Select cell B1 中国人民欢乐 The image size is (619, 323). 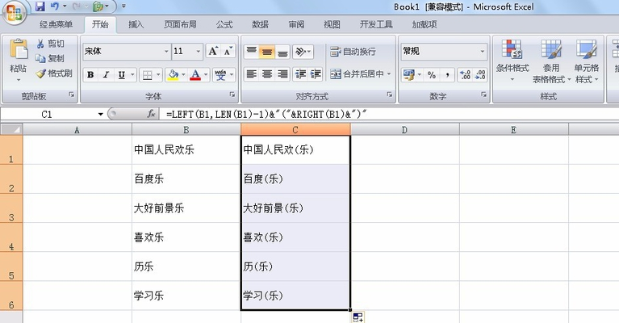point(186,149)
